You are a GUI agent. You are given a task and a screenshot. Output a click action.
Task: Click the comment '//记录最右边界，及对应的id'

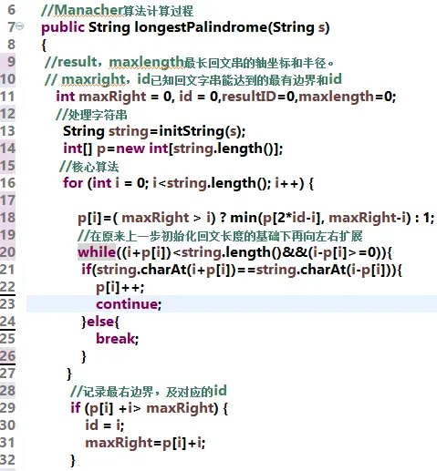pos(149,391)
